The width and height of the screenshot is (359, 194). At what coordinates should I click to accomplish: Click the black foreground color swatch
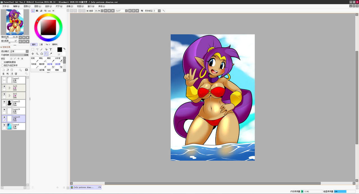click(x=60, y=50)
